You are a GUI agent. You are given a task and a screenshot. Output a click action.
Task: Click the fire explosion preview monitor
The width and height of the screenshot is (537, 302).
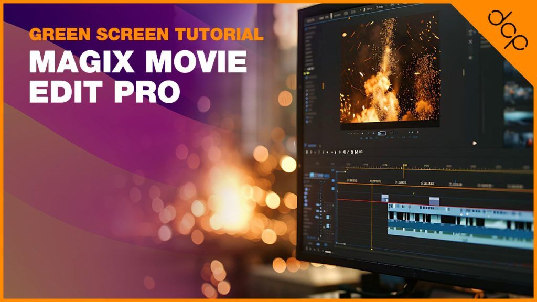(x=390, y=70)
